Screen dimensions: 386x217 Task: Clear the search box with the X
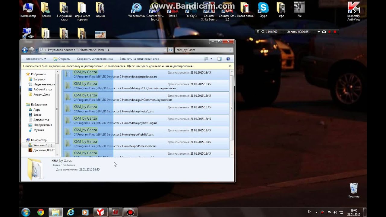(x=231, y=50)
